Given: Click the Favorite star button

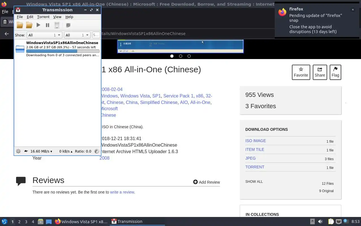Looking at the screenshot, I should pos(301,72).
